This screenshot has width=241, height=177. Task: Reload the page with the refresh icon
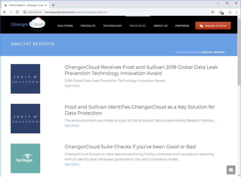tap(17, 12)
